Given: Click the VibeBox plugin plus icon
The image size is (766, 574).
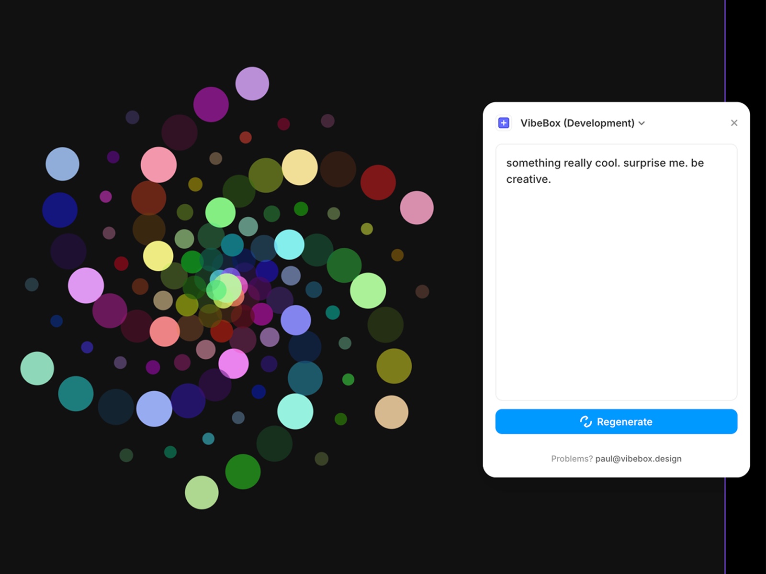Looking at the screenshot, I should (504, 123).
